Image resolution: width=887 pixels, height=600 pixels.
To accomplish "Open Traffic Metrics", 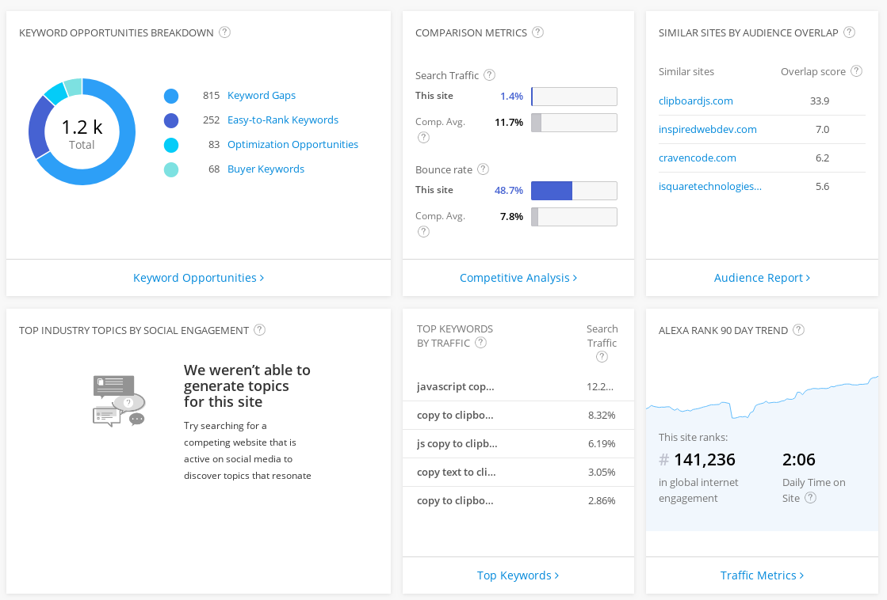I will click(x=761, y=575).
